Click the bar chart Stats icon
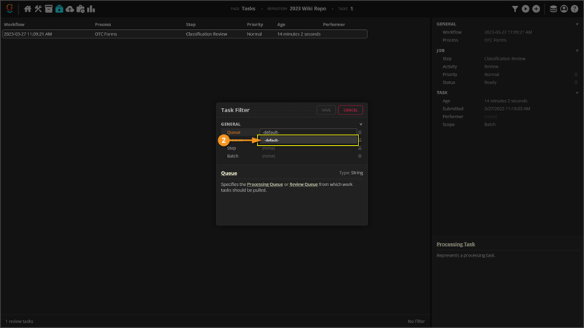Viewport: 584px width, 328px height. (91, 9)
